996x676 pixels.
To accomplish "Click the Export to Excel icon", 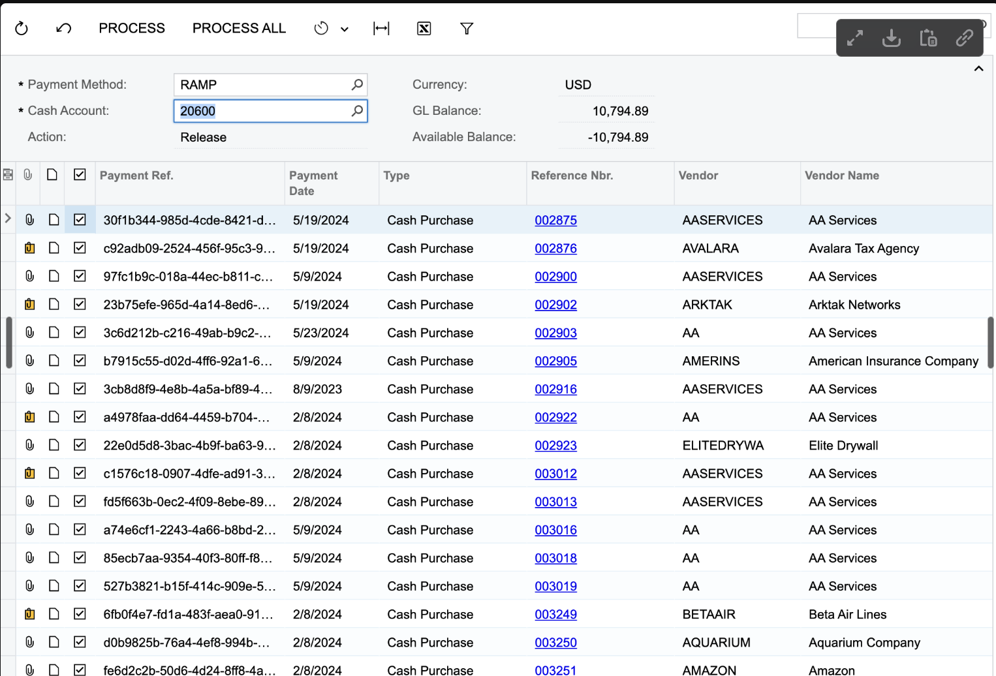I will [x=424, y=28].
